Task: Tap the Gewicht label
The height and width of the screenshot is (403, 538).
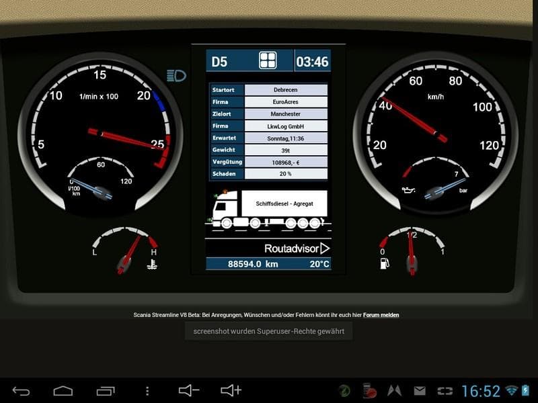Action: (x=223, y=150)
